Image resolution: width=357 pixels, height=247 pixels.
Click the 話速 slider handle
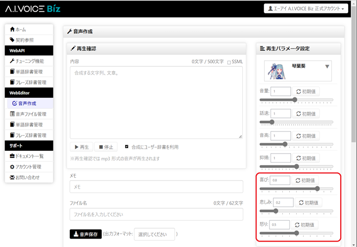(x=272, y=122)
